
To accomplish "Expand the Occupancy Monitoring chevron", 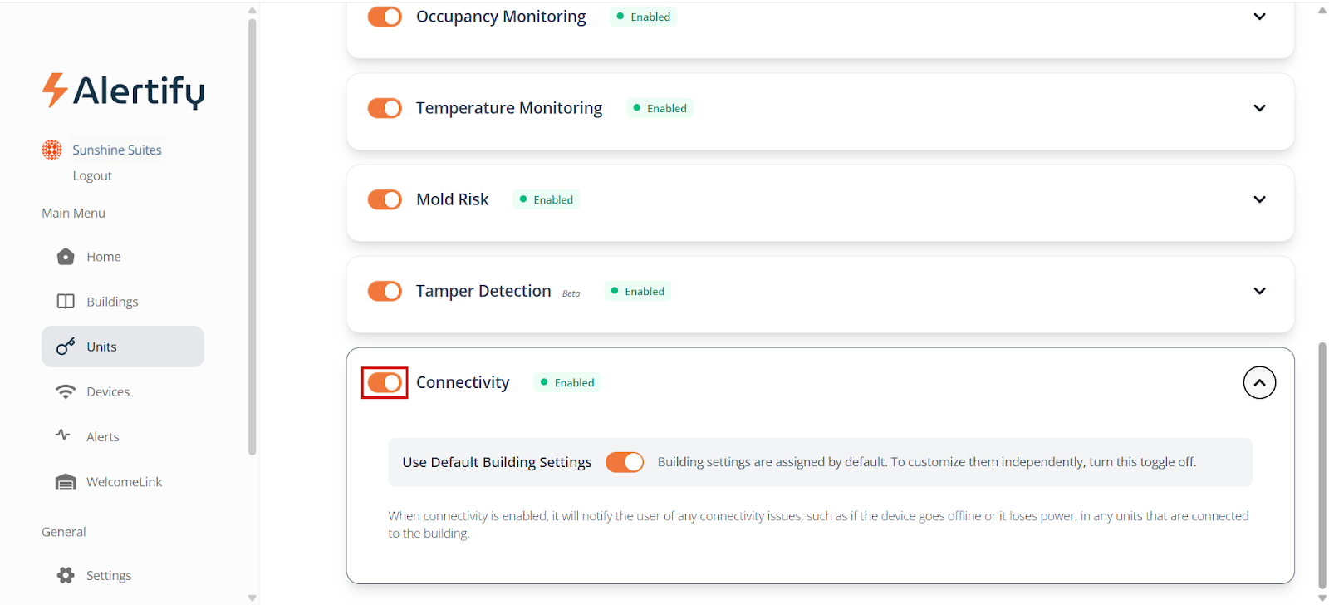I will click(1259, 17).
